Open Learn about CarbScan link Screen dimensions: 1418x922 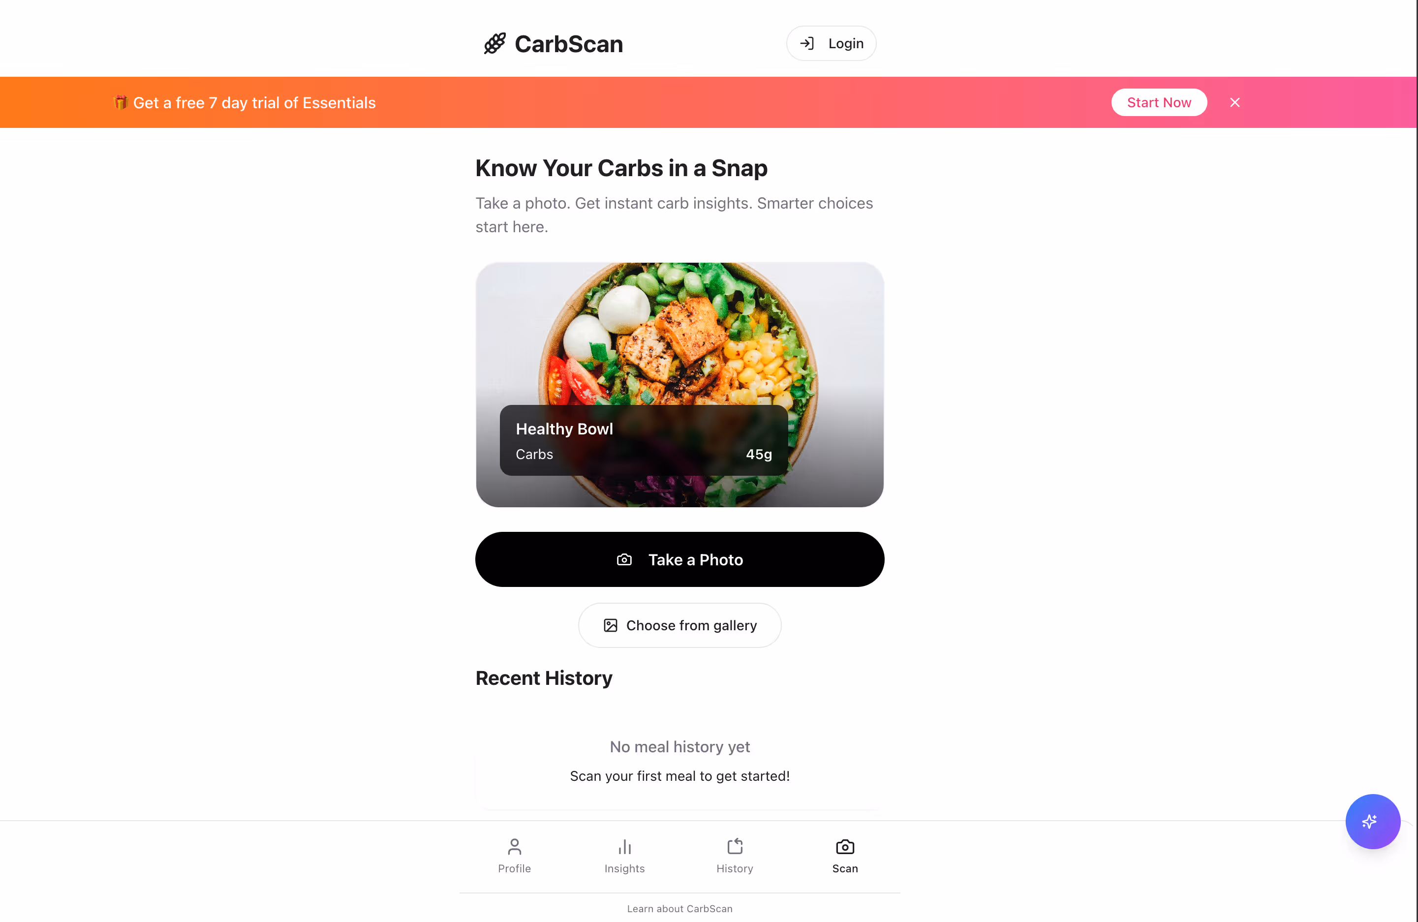(x=680, y=909)
